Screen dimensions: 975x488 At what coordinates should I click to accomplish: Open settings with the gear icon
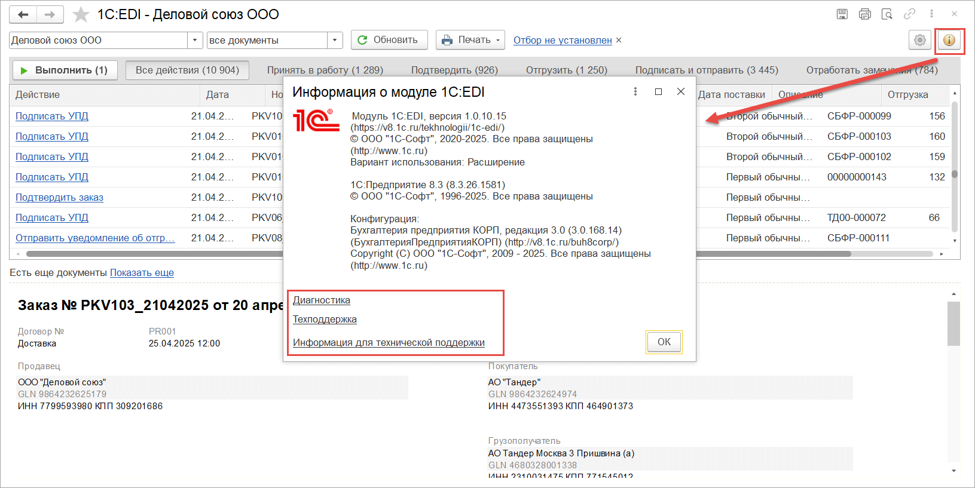click(x=920, y=40)
